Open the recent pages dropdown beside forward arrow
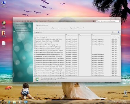This screenshot has width=130, height=104. 20,21
